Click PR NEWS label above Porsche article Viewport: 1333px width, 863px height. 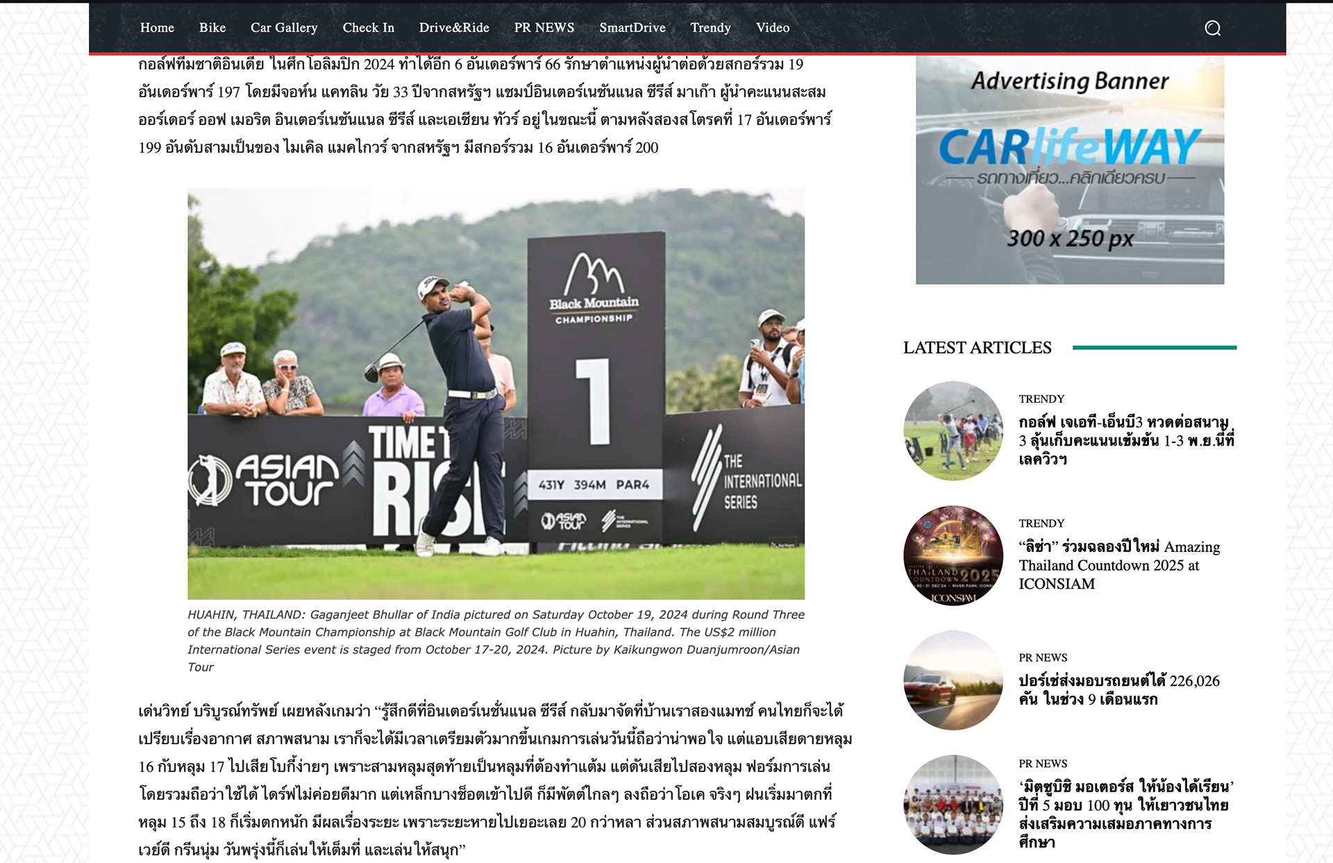[x=1043, y=657]
